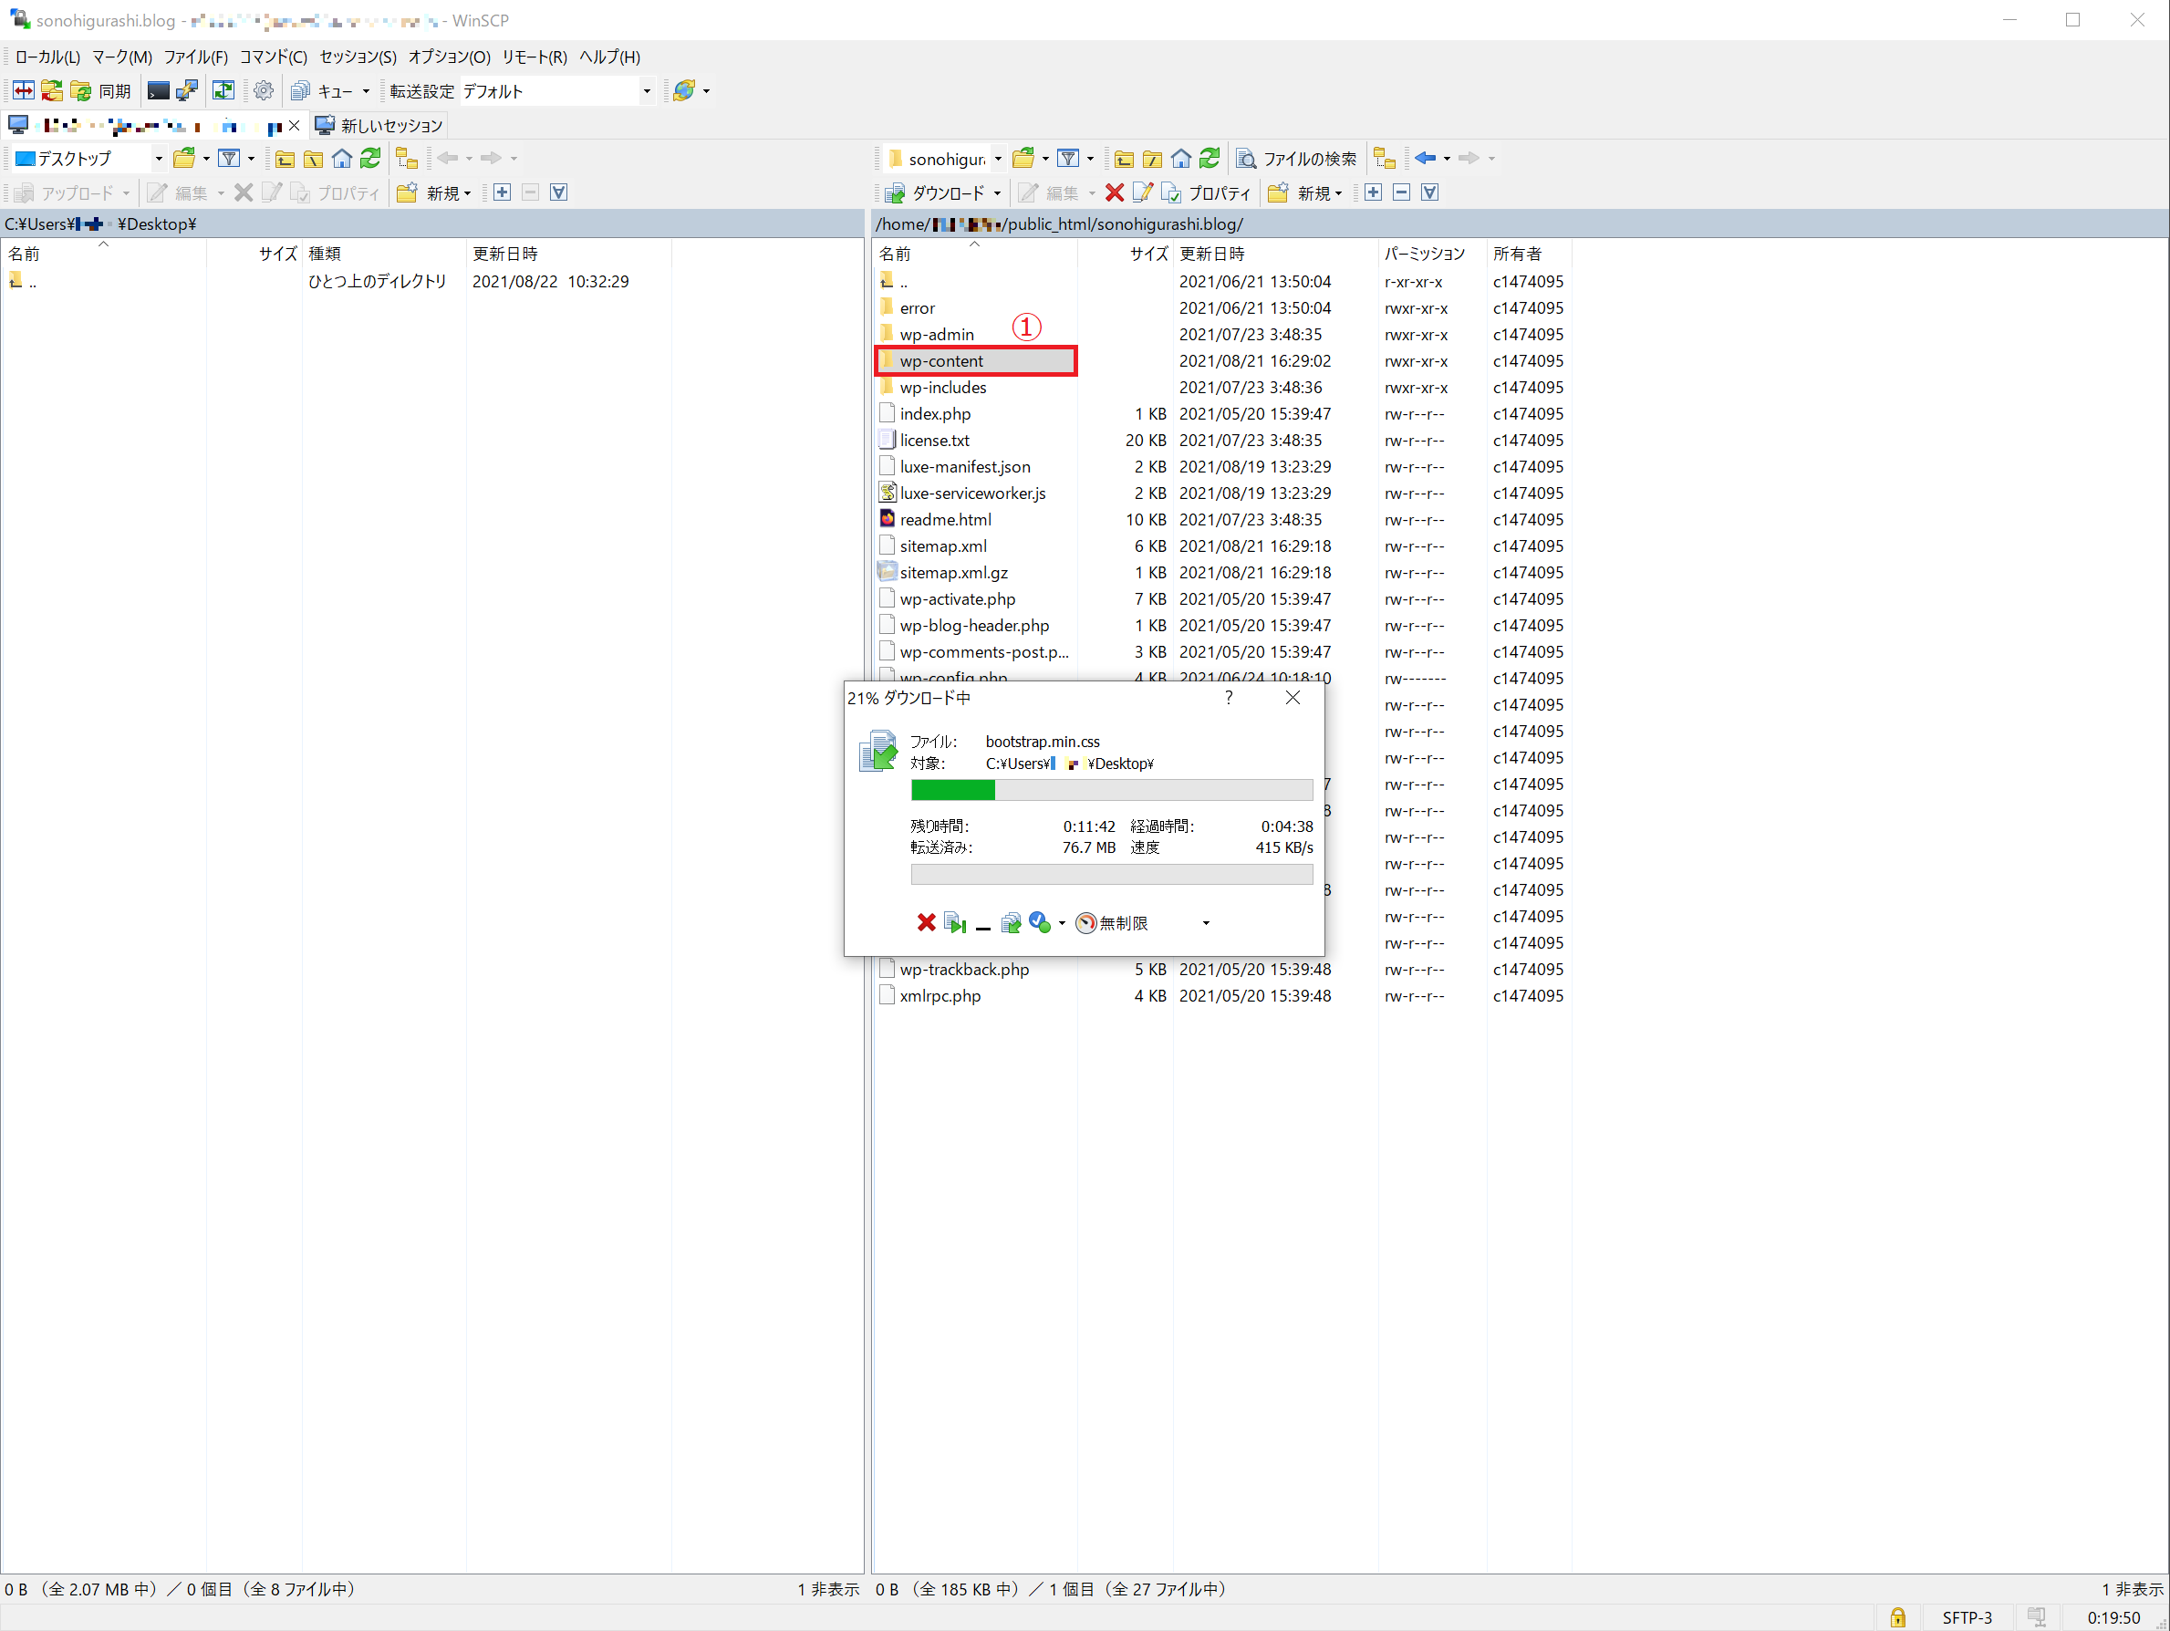The height and width of the screenshot is (1631, 2170).
Task: Refresh the remote panel
Action: [1210, 158]
